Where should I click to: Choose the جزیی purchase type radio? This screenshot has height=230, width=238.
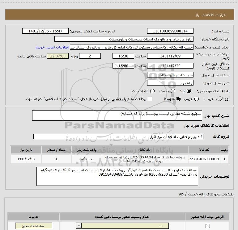[x=197, y=99]
